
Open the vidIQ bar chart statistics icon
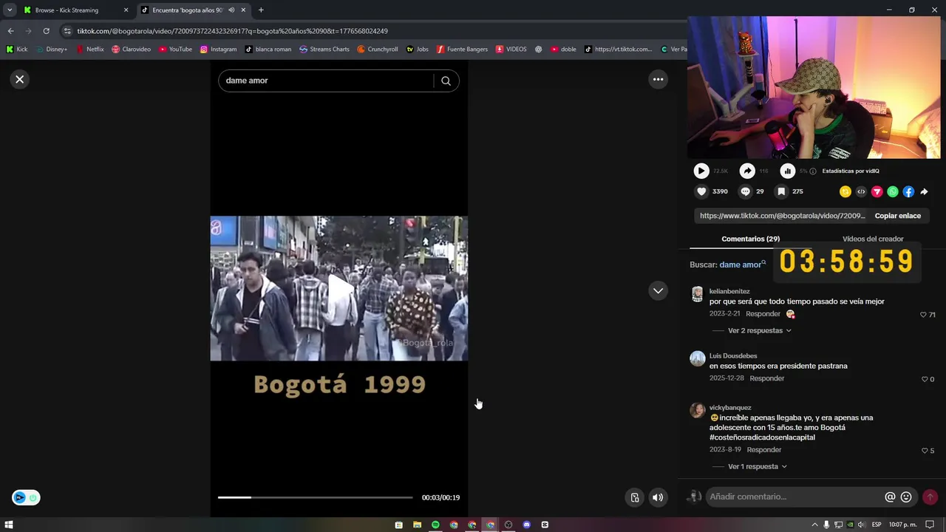coord(787,171)
